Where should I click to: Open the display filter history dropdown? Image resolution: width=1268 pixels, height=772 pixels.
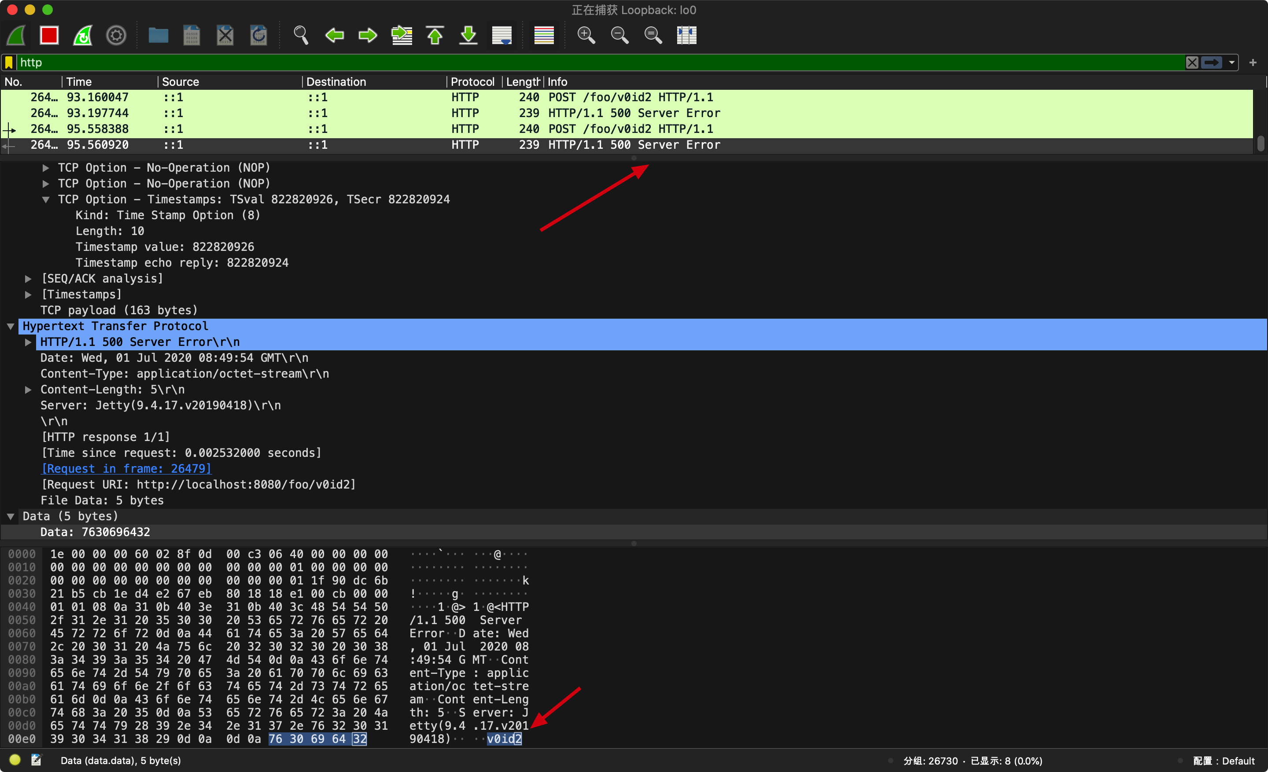coord(1232,63)
